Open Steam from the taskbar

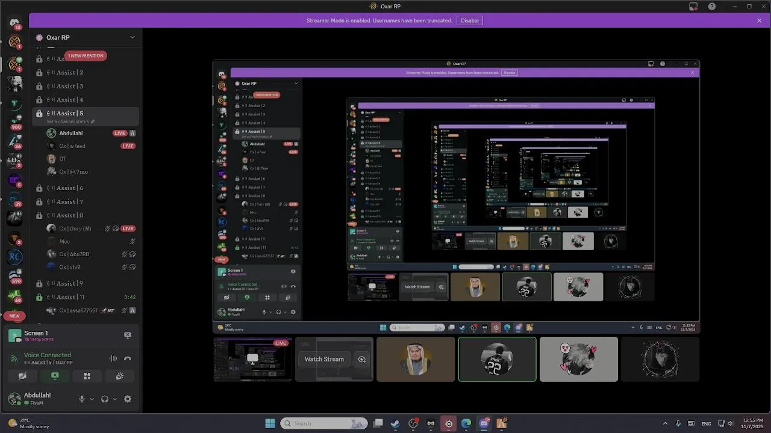[395, 423]
